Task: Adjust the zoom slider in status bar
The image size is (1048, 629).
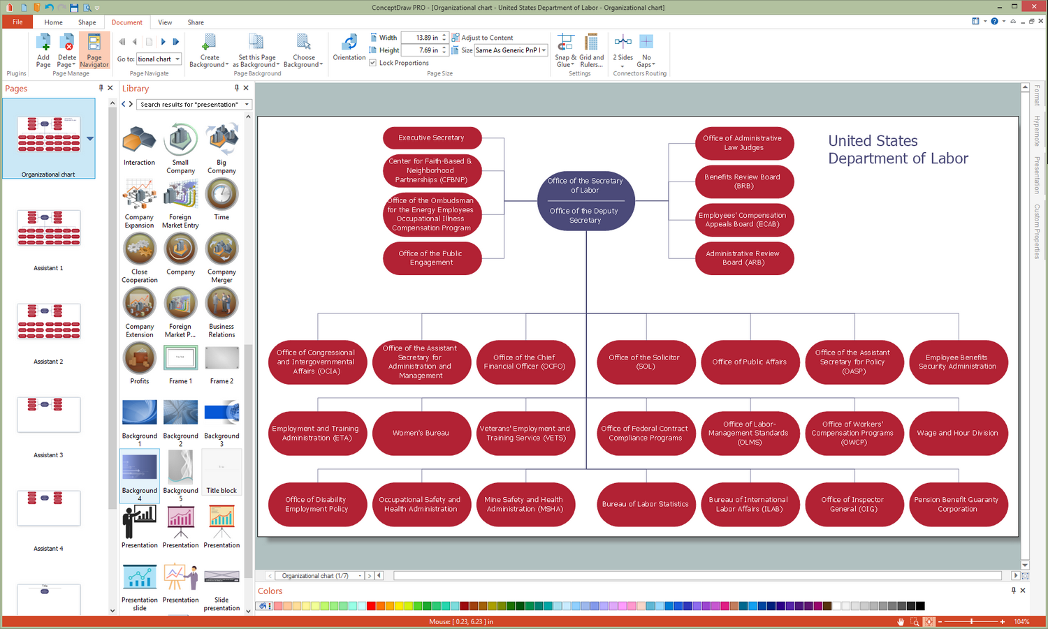Action: [x=971, y=621]
